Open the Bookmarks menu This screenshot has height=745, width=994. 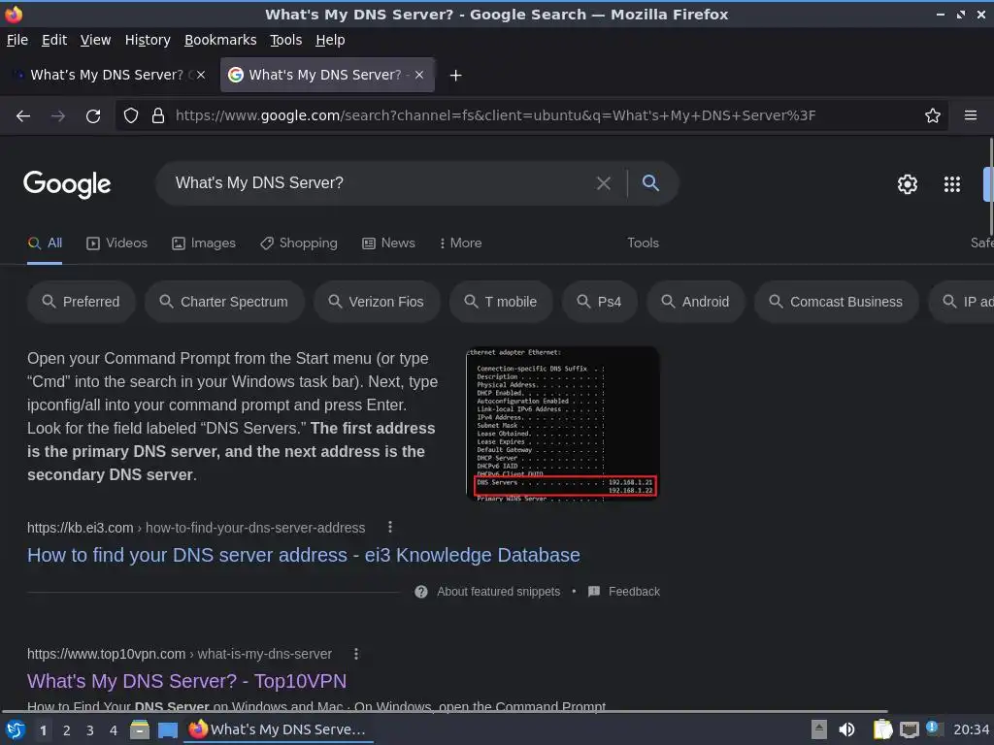point(220,40)
